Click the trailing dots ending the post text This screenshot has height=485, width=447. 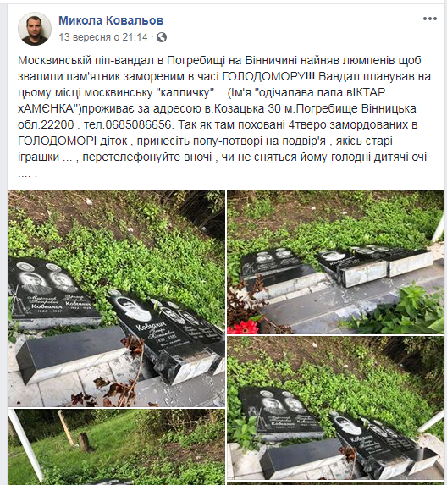click(x=28, y=174)
